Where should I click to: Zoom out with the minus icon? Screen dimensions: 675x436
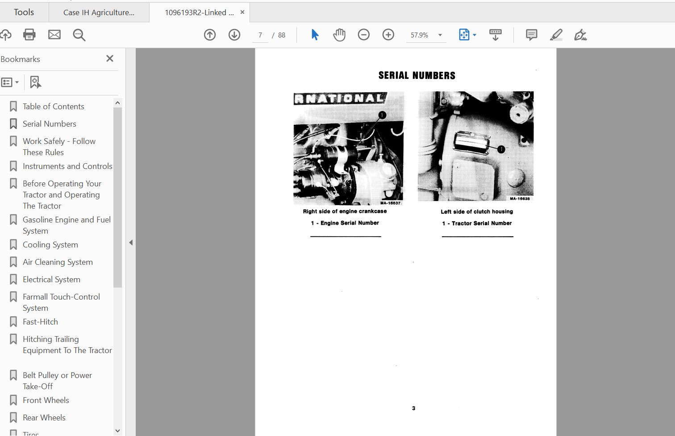(364, 35)
